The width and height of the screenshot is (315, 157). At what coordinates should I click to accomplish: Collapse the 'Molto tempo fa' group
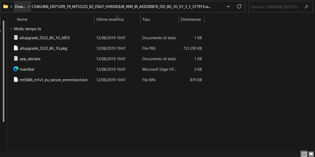point(11,29)
